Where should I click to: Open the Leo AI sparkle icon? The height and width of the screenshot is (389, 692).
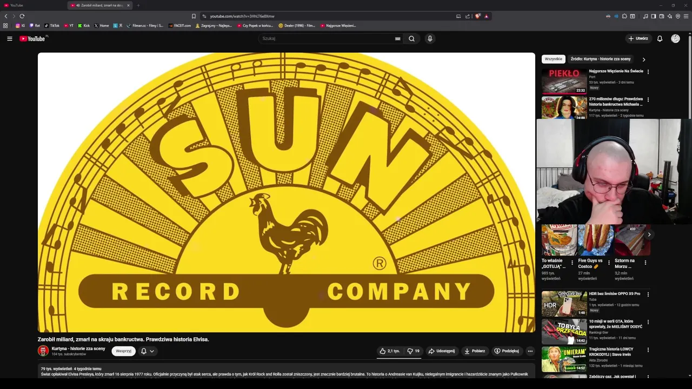pyautogui.click(x=670, y=16)
